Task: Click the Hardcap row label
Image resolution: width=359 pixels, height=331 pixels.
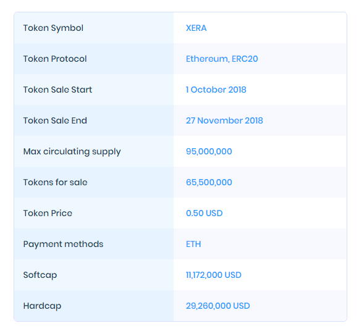Action: (x=42, y=306)
